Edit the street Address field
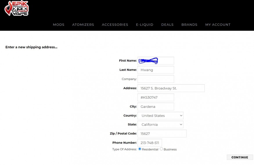 coord(171,88)
